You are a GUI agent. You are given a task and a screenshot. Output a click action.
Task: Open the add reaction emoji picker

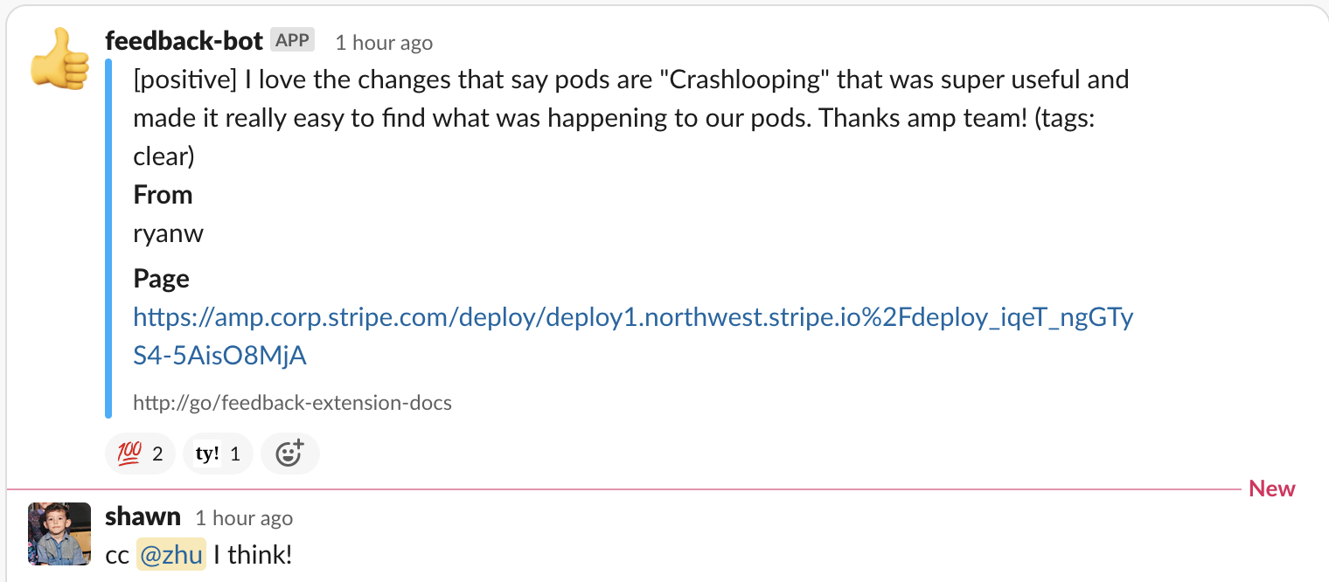289,454
